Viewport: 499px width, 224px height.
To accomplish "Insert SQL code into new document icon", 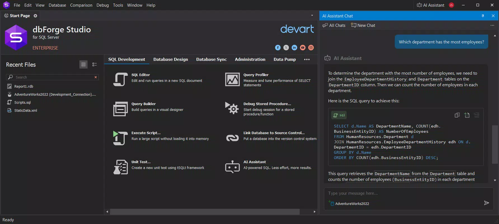I will pos(467,115).
